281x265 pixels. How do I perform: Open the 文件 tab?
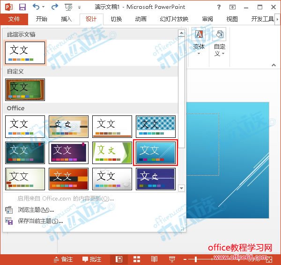(14, 19)
